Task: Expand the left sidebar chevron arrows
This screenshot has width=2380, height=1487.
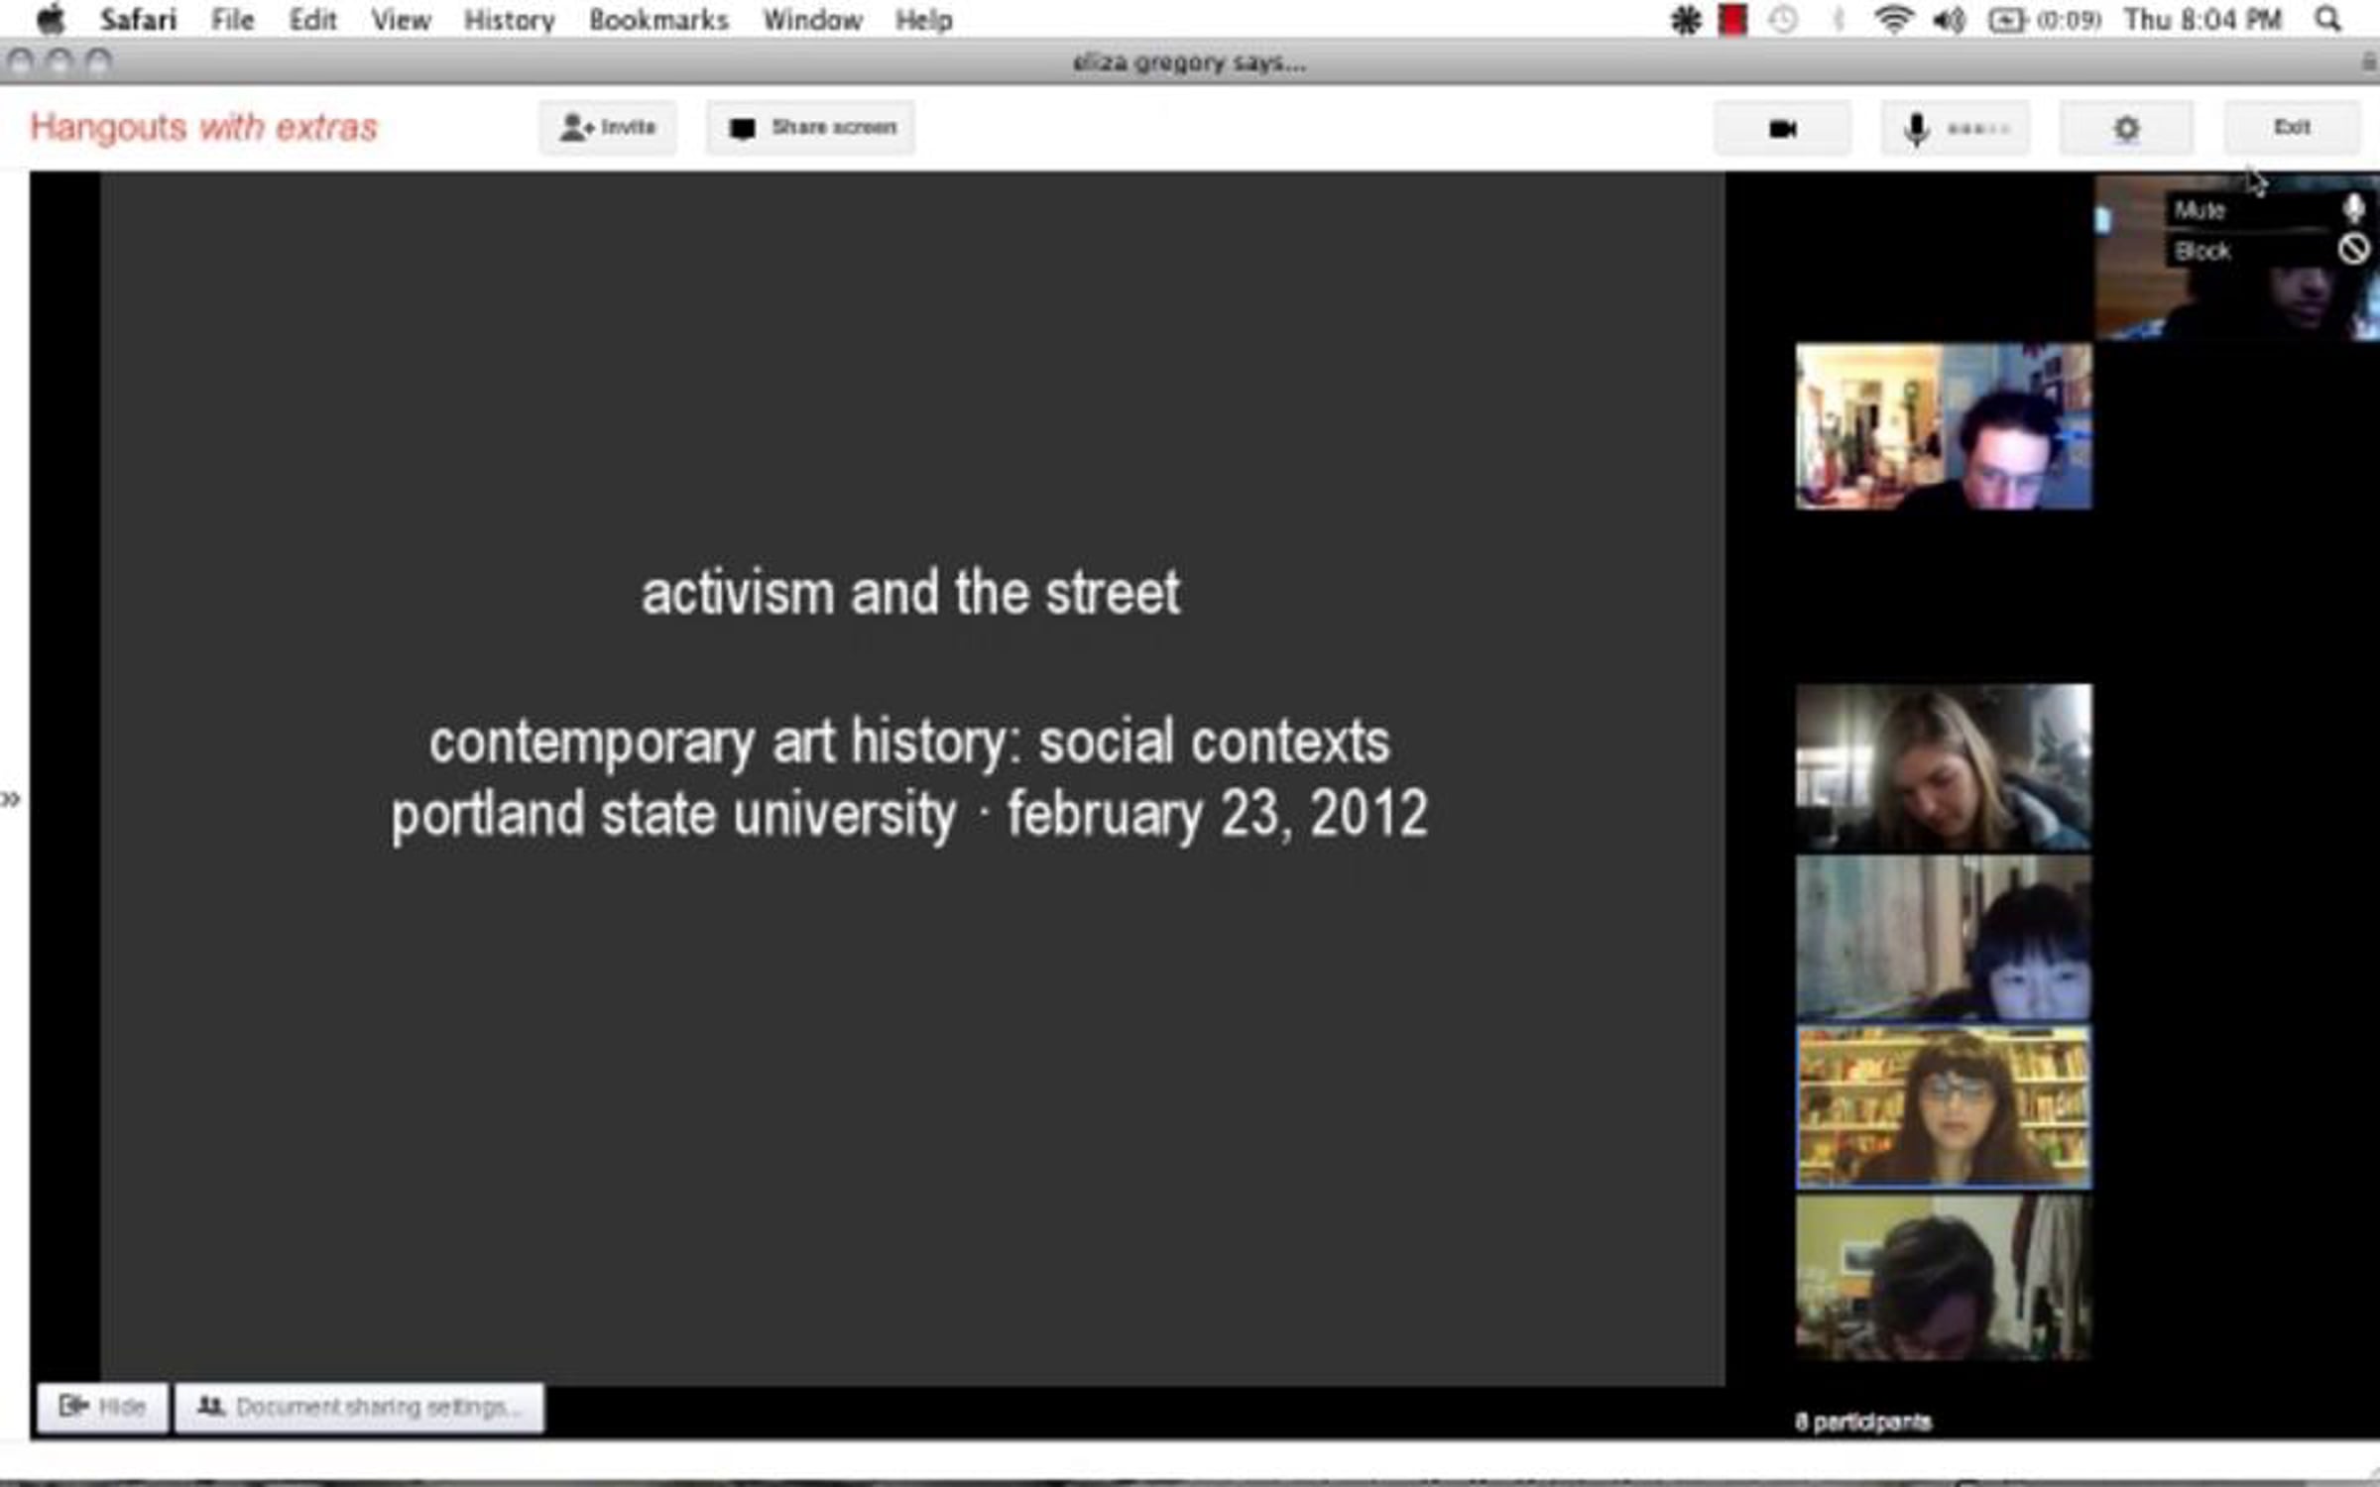Action: tap(11, 799)
